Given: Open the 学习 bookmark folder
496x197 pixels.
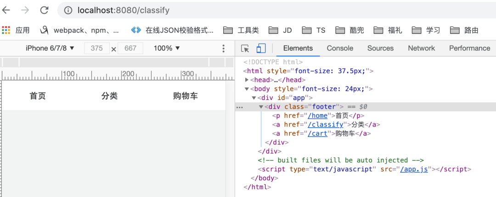Looking at the screenshot, I should coord(426,30).
